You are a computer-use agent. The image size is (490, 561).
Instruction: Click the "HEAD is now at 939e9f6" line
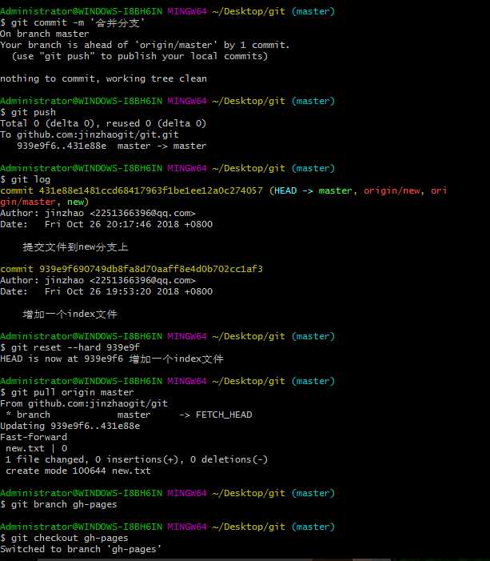(x=112, y=359)
